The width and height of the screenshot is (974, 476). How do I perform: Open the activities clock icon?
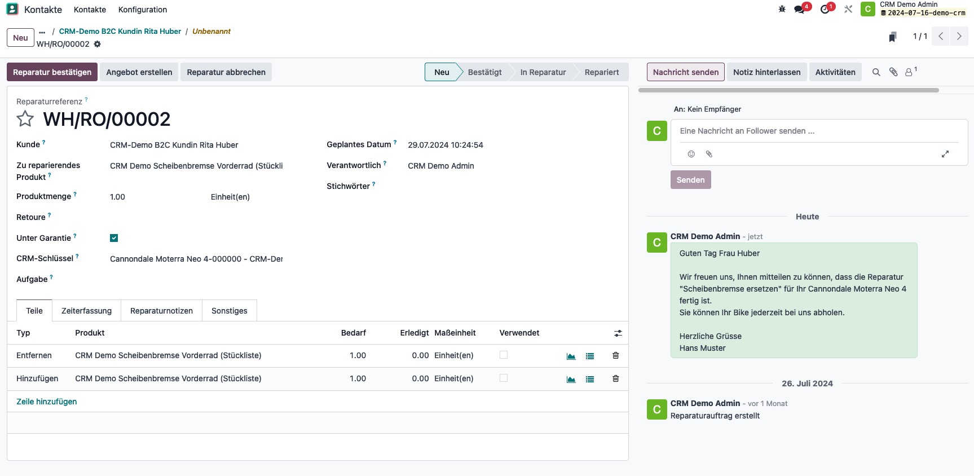tap(825, 9)
